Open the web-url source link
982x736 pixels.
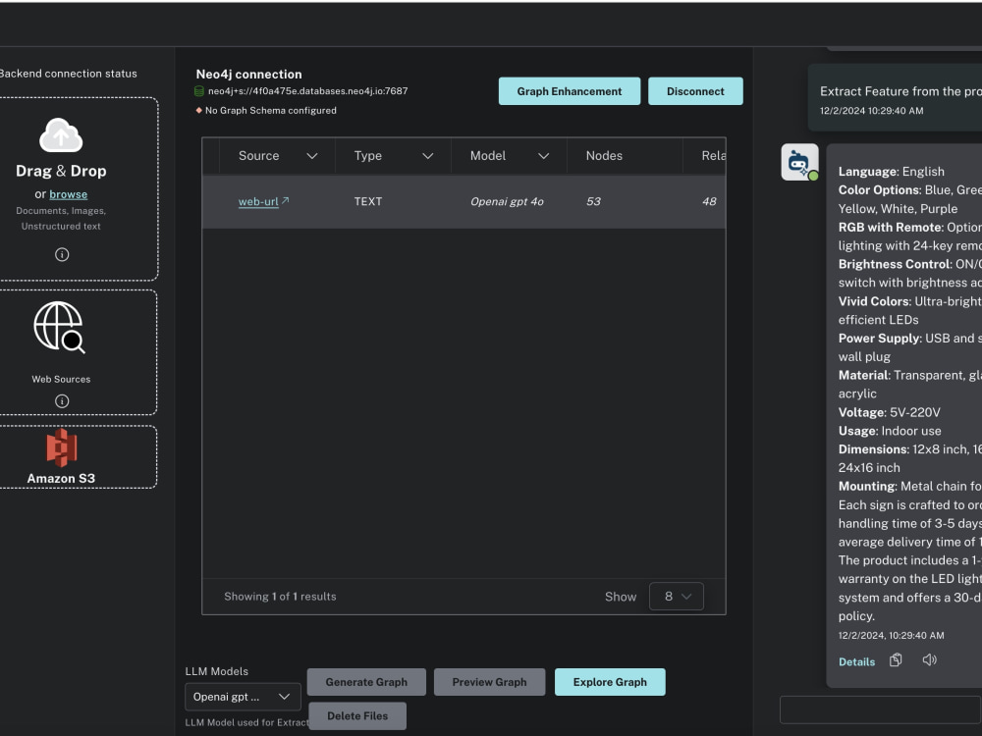(258, 201)
